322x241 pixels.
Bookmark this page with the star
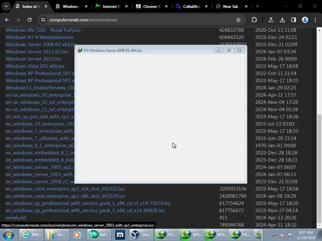[x=238, y=20]
